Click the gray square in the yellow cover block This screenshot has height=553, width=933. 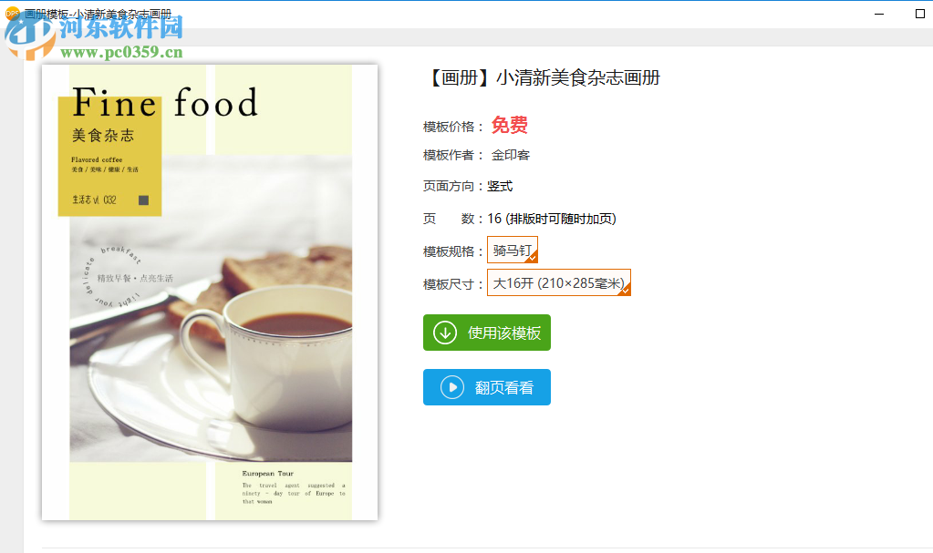(143, 200)
